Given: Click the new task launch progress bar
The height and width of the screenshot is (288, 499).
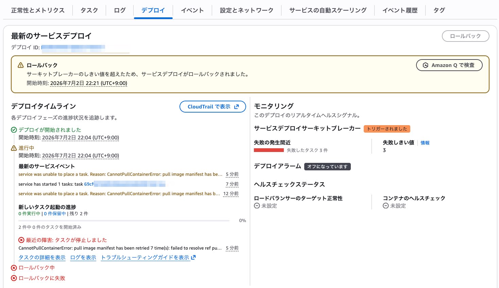Looking at the screenshot, I should tap(124, 221).
